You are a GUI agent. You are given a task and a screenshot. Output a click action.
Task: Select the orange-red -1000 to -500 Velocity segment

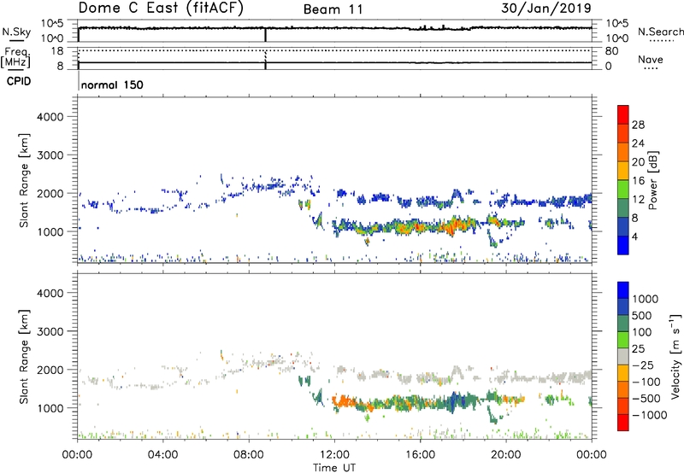(x=623, y=406)
